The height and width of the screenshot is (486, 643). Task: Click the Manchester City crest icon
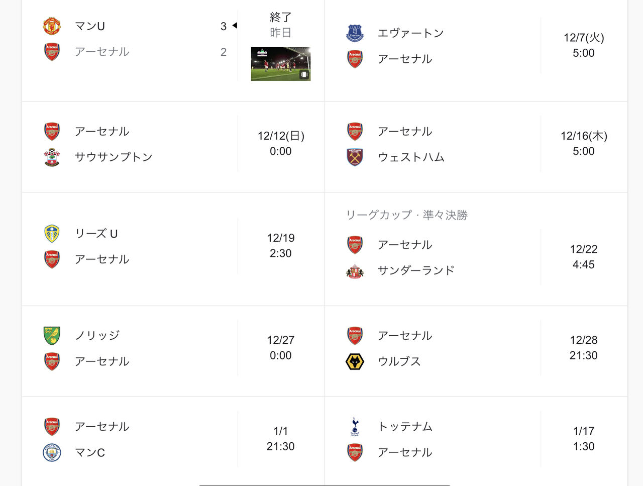click(x=51, y=452)
